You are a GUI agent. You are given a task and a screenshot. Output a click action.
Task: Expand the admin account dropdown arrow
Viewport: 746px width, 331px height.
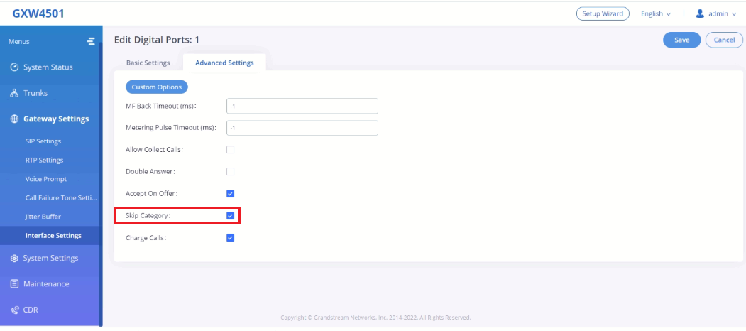click(x=734, y=14)
